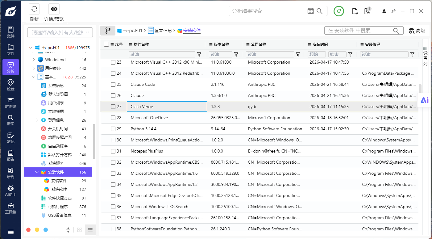
Task: Click the blue color dot
Action: coord(46,230)
